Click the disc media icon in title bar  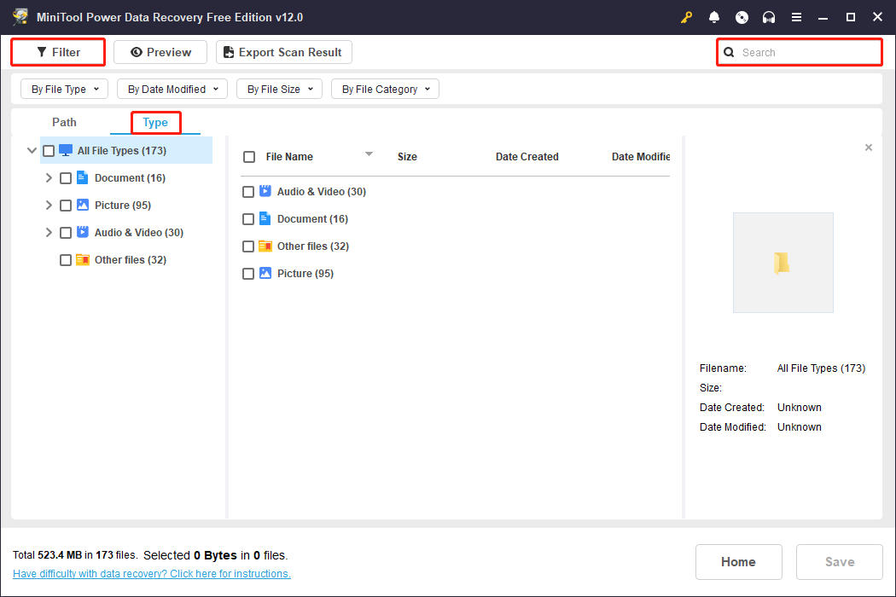click(x=742, y=17)
